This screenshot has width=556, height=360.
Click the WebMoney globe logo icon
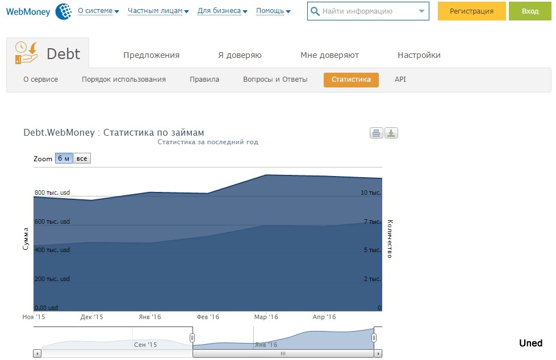click(x=64, y=11)
